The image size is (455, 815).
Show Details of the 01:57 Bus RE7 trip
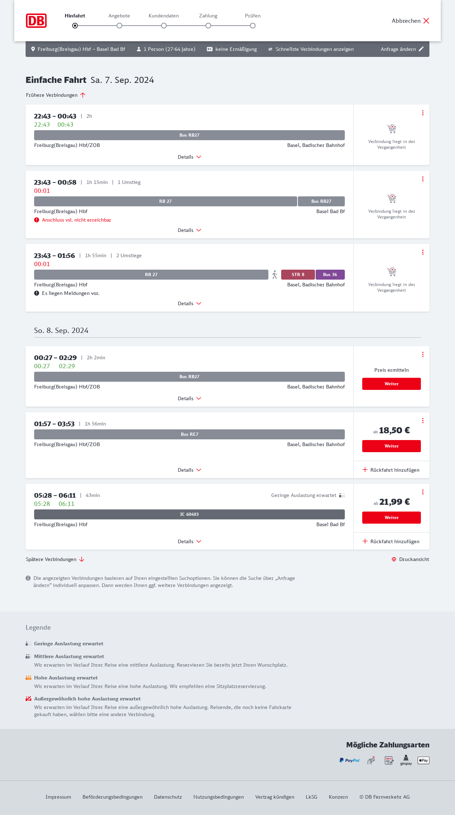pyautogui.click(x=189, y=470)
